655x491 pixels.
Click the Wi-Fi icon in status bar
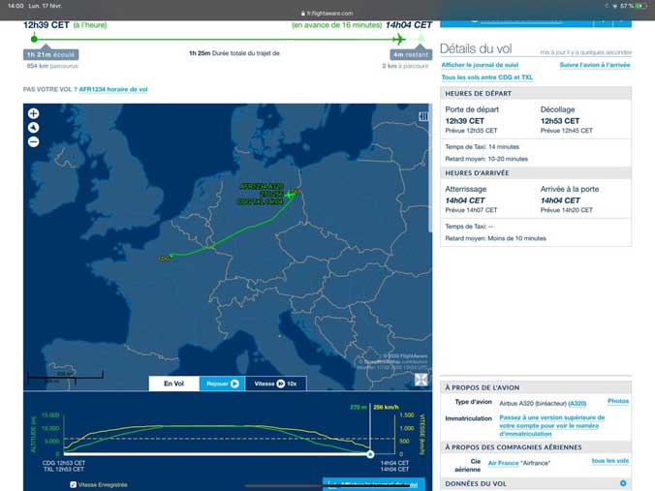[614, 6]
